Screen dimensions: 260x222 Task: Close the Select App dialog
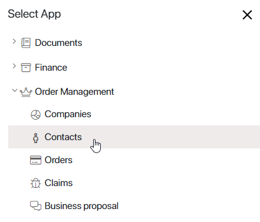click(247, 15)
